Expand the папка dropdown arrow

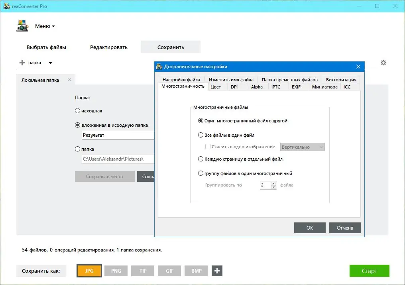point(49,63)
